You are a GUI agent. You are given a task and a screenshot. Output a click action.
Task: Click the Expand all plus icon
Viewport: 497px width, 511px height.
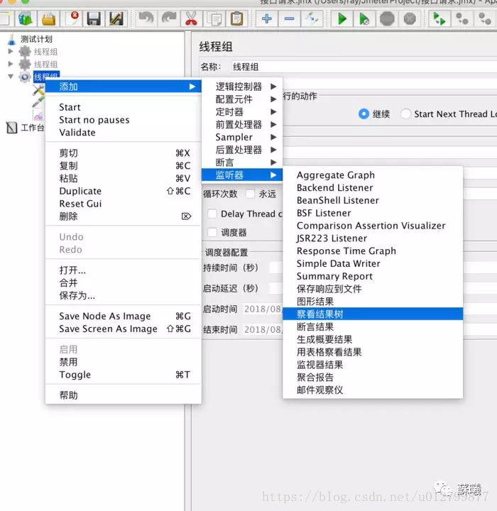coord(266,19)
